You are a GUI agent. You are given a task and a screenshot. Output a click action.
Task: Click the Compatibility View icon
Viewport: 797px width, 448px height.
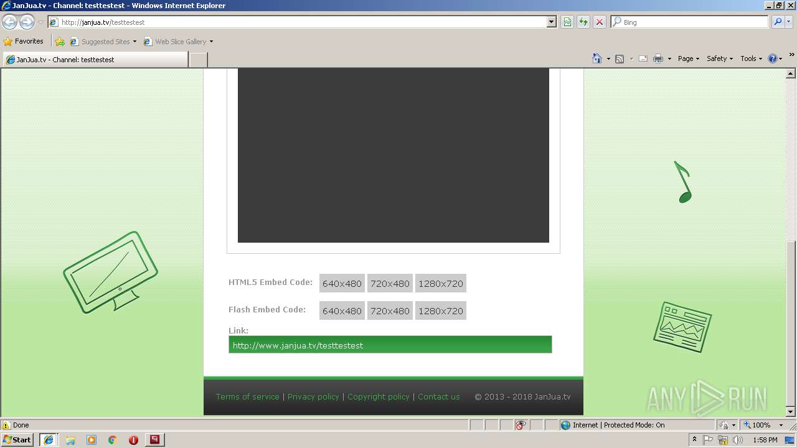pos(567,22)
